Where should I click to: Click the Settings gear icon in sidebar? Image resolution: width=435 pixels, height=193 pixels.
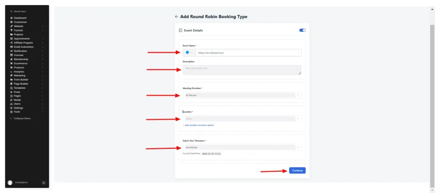(x=11, y=108)
